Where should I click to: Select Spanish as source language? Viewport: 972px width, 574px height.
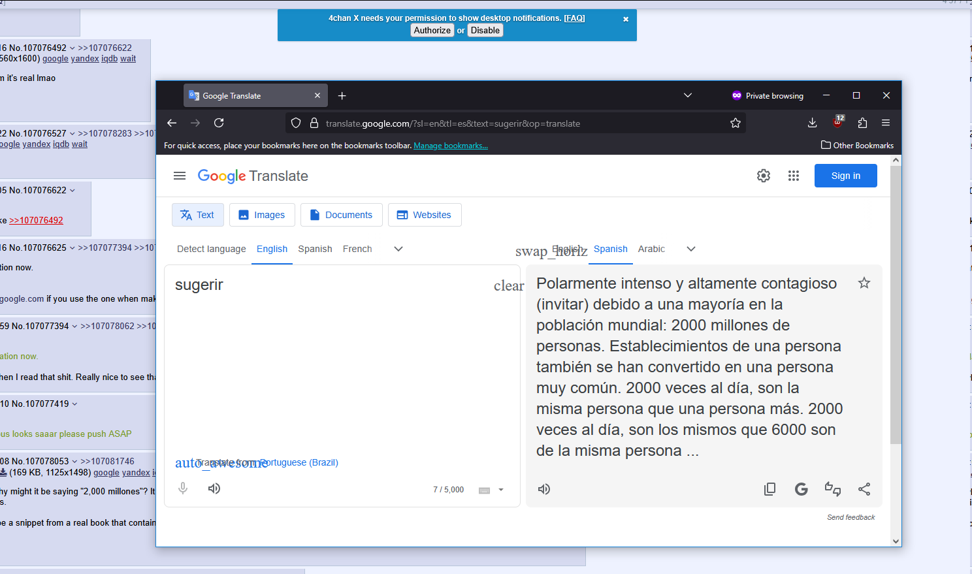(315, 249)
